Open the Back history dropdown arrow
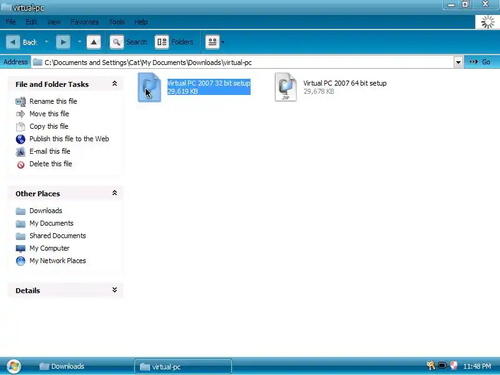This screenshot has height=375, width=500. pyautogui.click(x=46, y=42)
